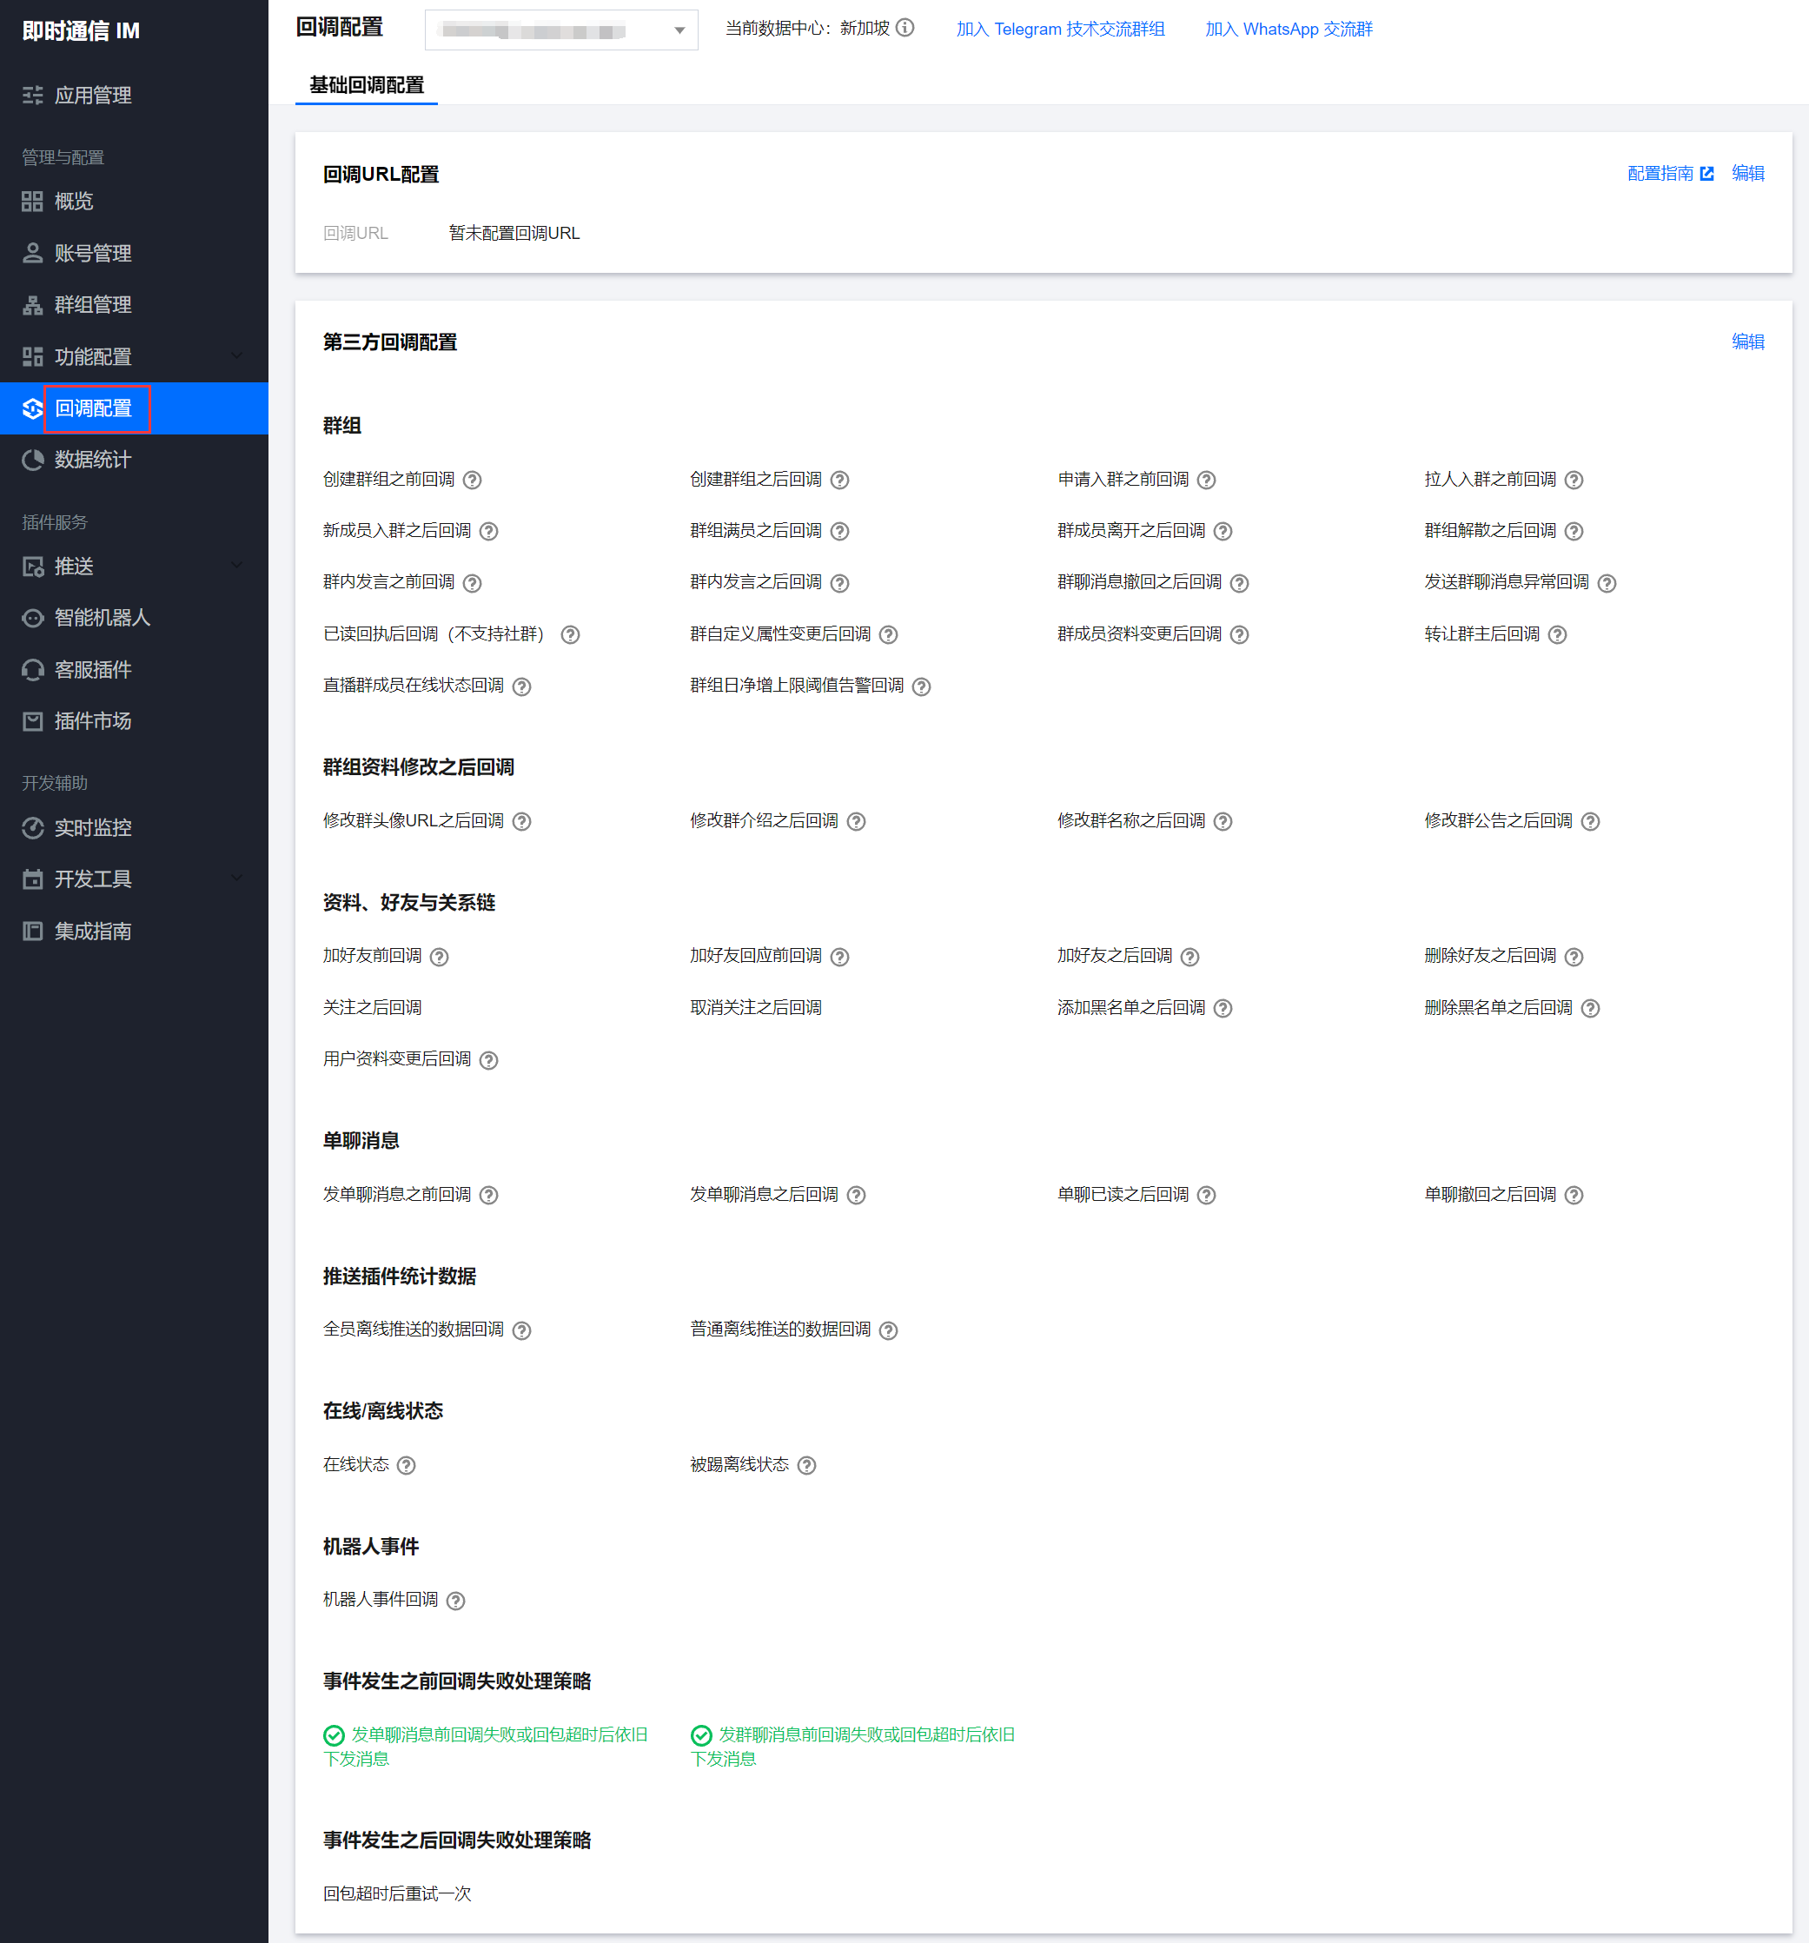The height and width of the screenshot is (1943, 1809).
Task: Click help icon beside 机器人事件回调
Action: pyautogui.click(x=455, y=1601)
